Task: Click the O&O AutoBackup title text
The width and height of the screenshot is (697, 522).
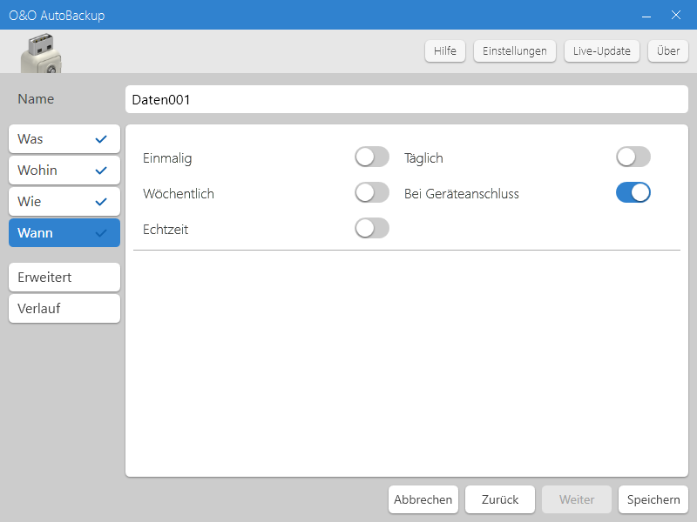Action: [x=57, y=16]
